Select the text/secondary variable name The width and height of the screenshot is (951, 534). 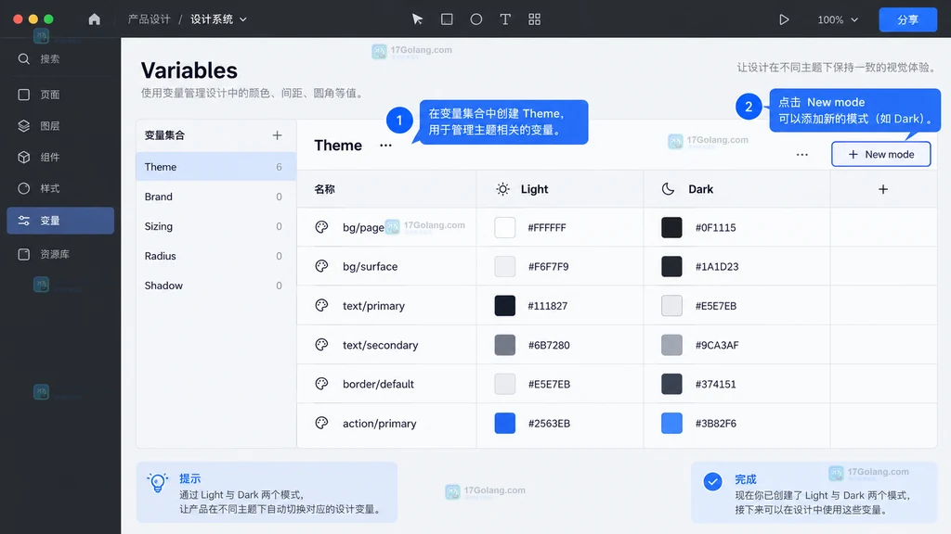[x=380, y=345]
